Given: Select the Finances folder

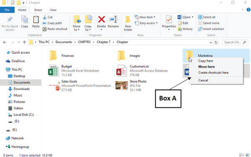Looking at the screenshot, I should point(62,56).
